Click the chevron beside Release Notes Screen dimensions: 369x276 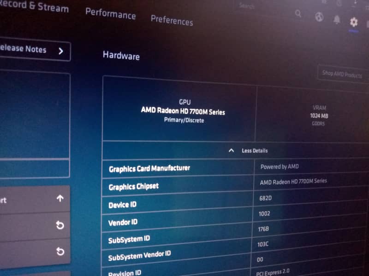pyautogui.click(x=61, y=51)
